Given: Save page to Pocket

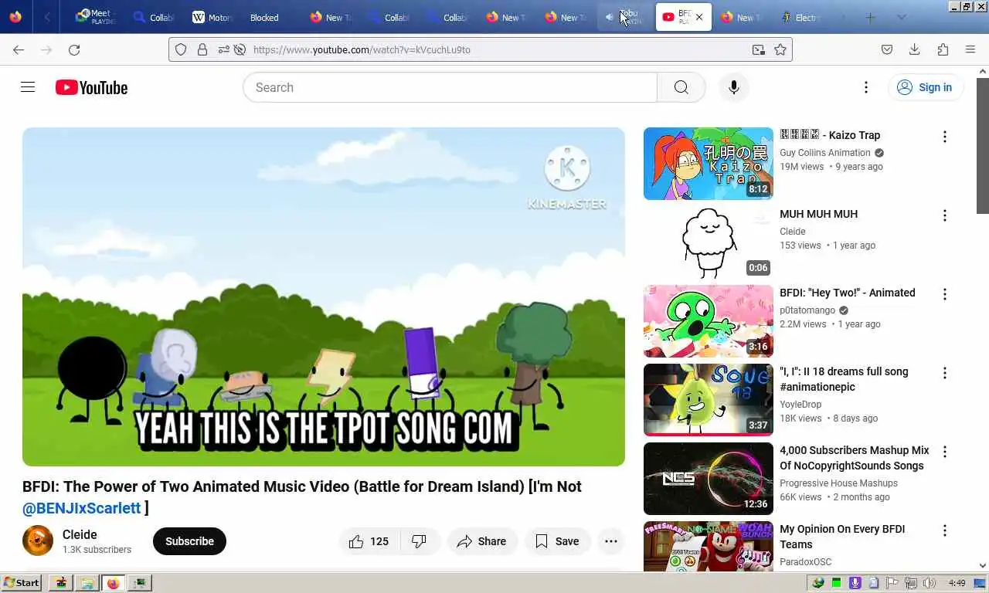Looking at the screenshot, I should click(x=887, y=49).
